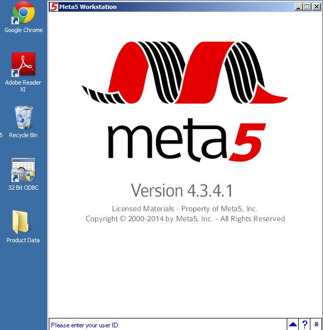Click the Meta5 title bar logo icon
The image size is (323, 330).
pos(54,7)
